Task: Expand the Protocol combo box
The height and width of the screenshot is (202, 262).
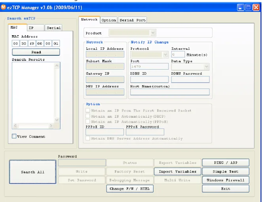Action: tap(165, 55)
